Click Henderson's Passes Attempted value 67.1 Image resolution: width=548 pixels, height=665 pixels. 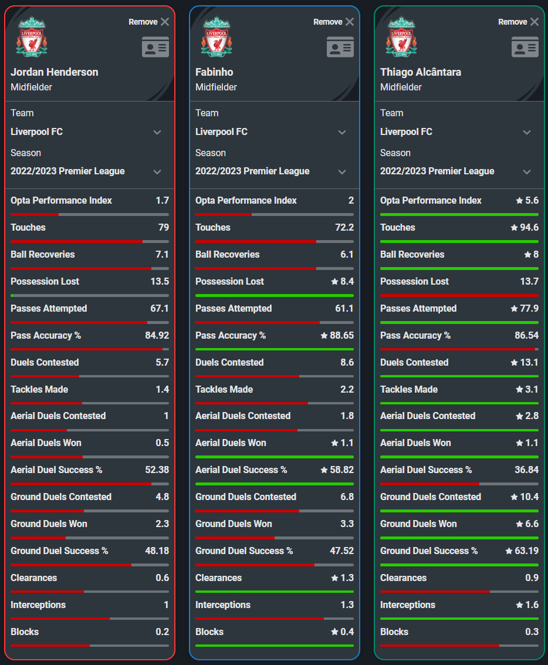tap(160, 308)
